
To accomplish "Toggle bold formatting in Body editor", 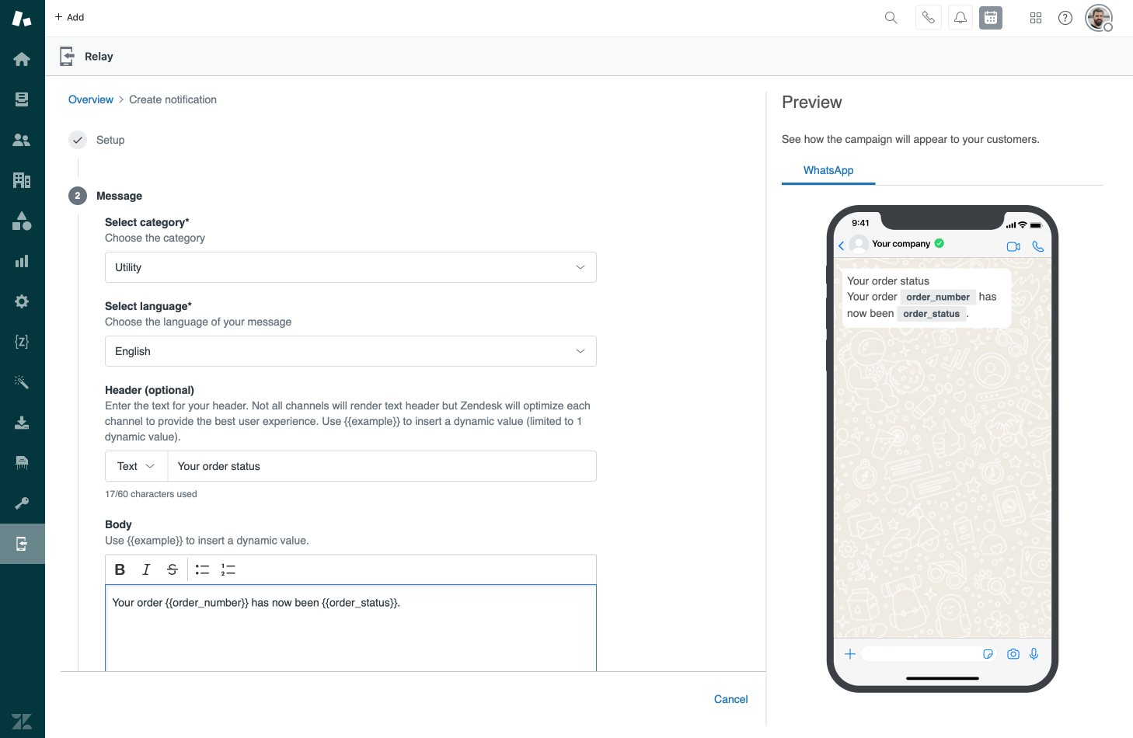I will pos(120,569).
